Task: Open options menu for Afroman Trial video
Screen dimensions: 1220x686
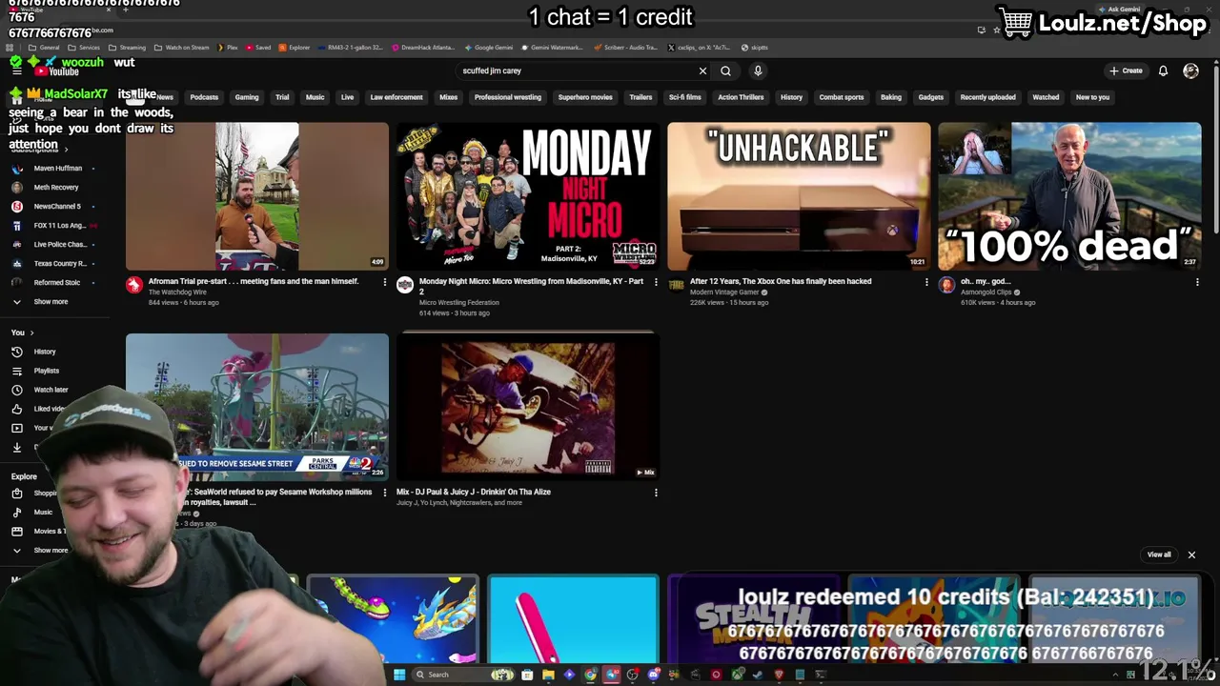Action: [x=384, y=282]
